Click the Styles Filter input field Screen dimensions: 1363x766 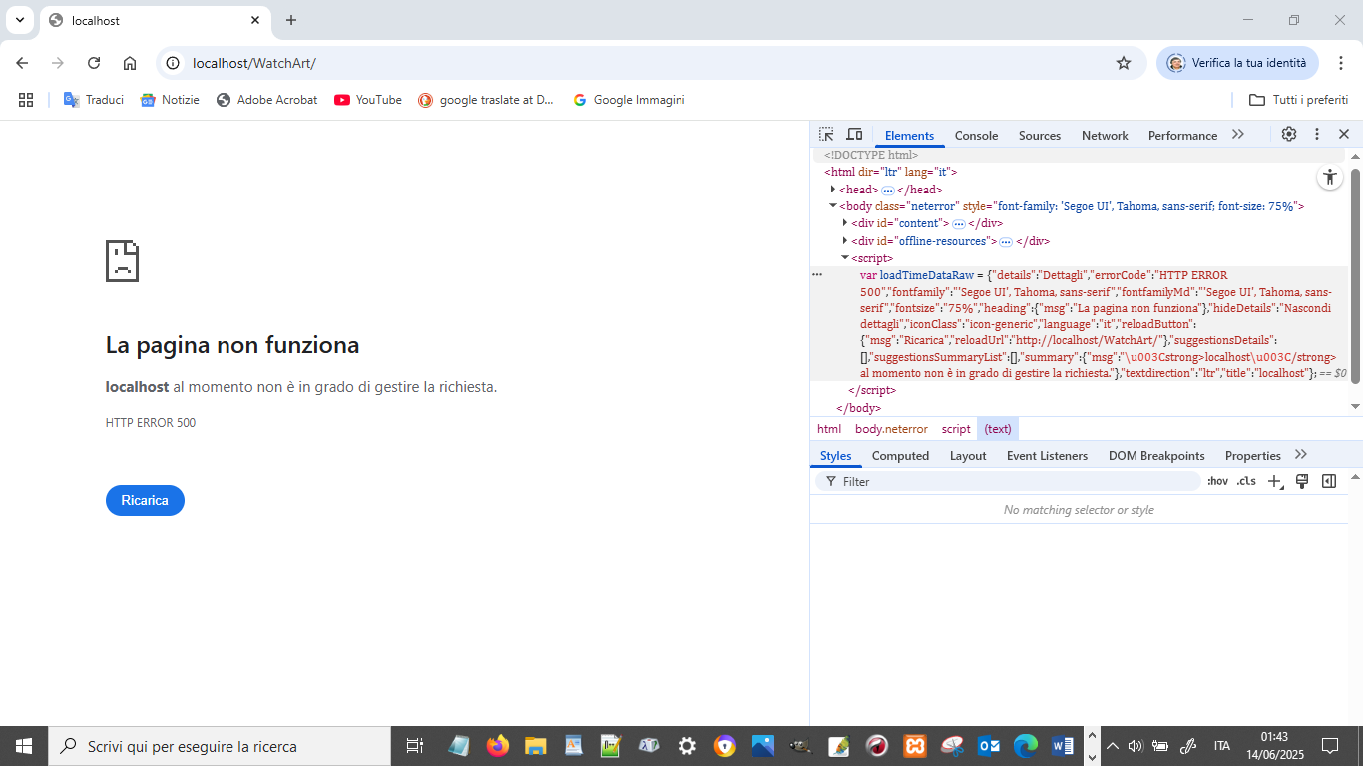(1008, 481)
